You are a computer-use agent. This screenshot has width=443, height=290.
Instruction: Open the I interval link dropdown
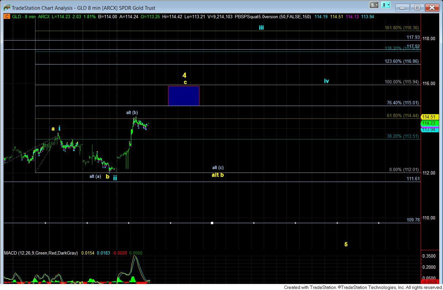click(386, 5)
